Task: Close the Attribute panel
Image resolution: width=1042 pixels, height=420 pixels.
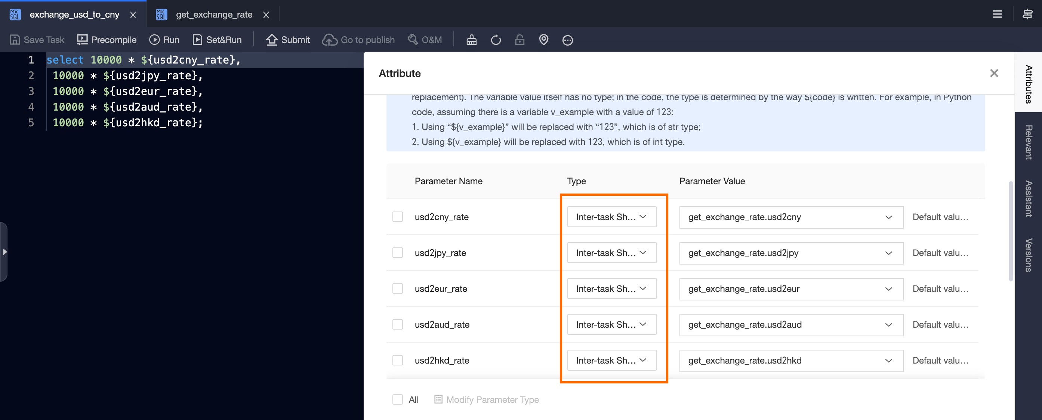Action: [993, 73]
